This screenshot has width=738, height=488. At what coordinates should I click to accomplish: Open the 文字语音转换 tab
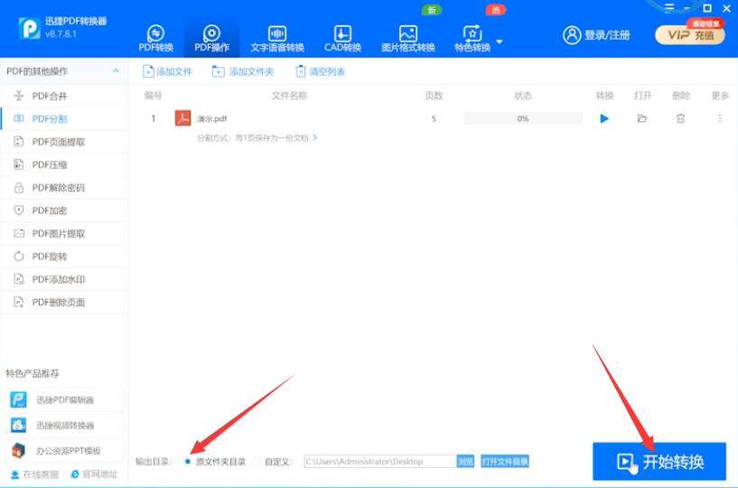[276, 38]
